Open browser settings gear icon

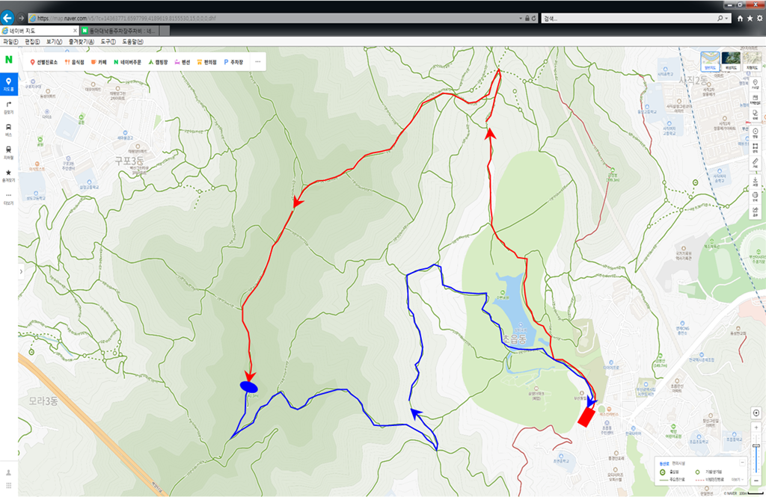(760, 19)
